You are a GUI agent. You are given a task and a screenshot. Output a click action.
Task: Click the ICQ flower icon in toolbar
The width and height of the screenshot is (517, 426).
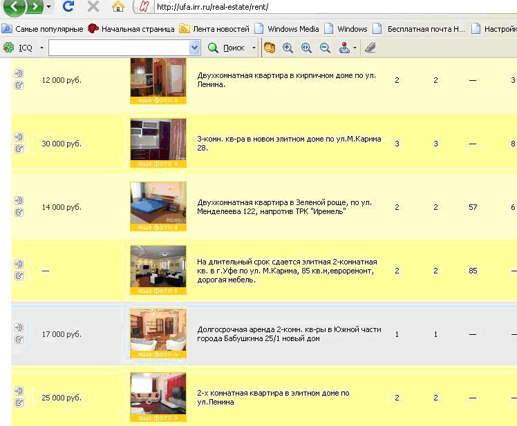click(8, 48)
